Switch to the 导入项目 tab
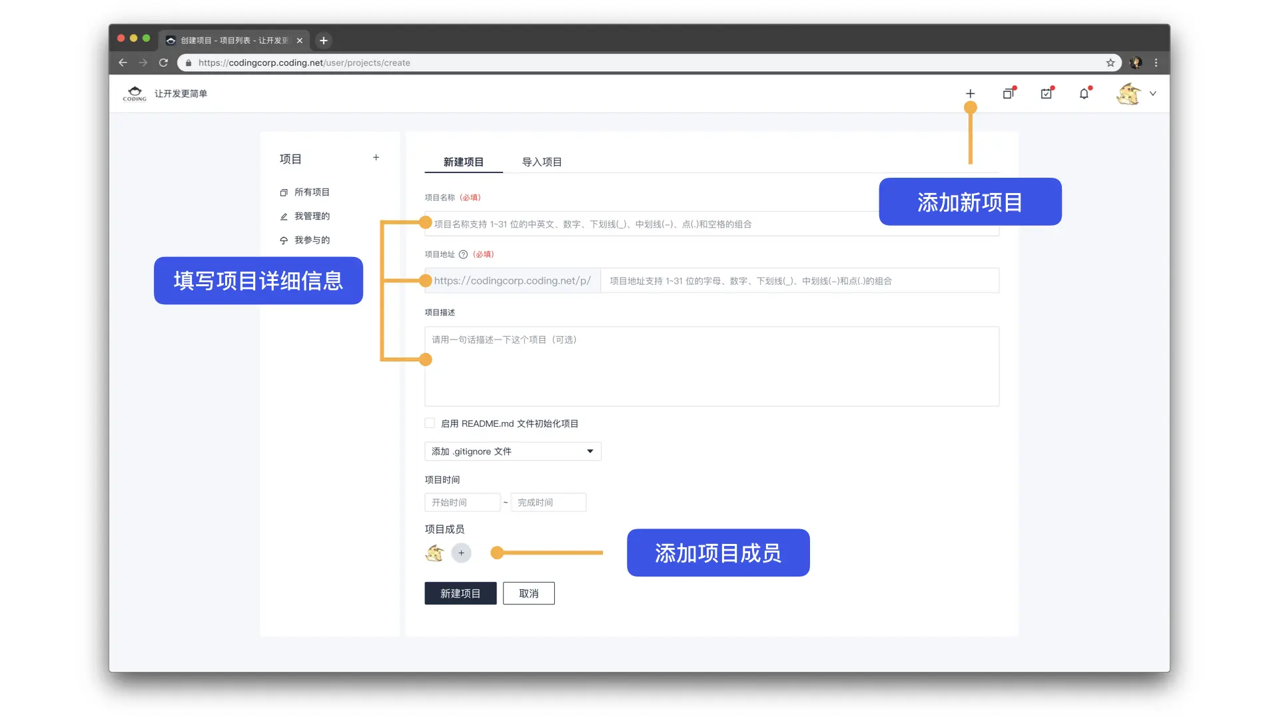 (x=542, y=162)
